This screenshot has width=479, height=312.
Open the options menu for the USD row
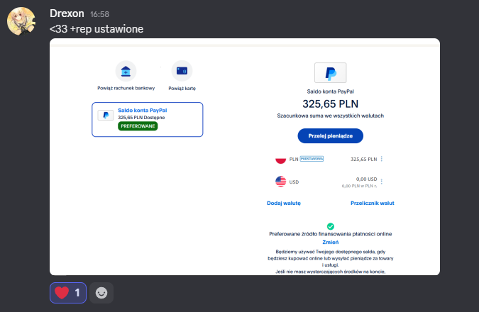[x=382, y=182]
